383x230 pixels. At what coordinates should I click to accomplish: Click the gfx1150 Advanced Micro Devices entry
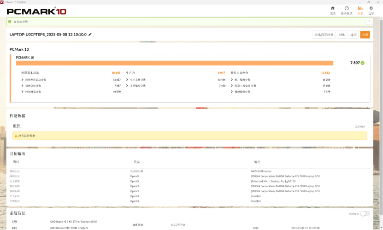pyautogui.click(x=273, y=181)
